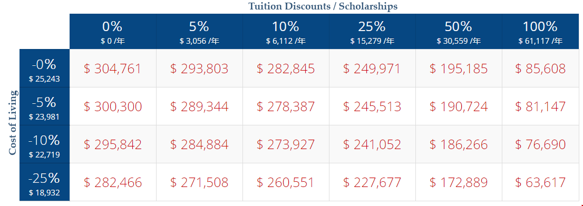This screenshot has width=583, height=206.
Task: Select the 50% tuition discount column header
Action: pos(459,32)
